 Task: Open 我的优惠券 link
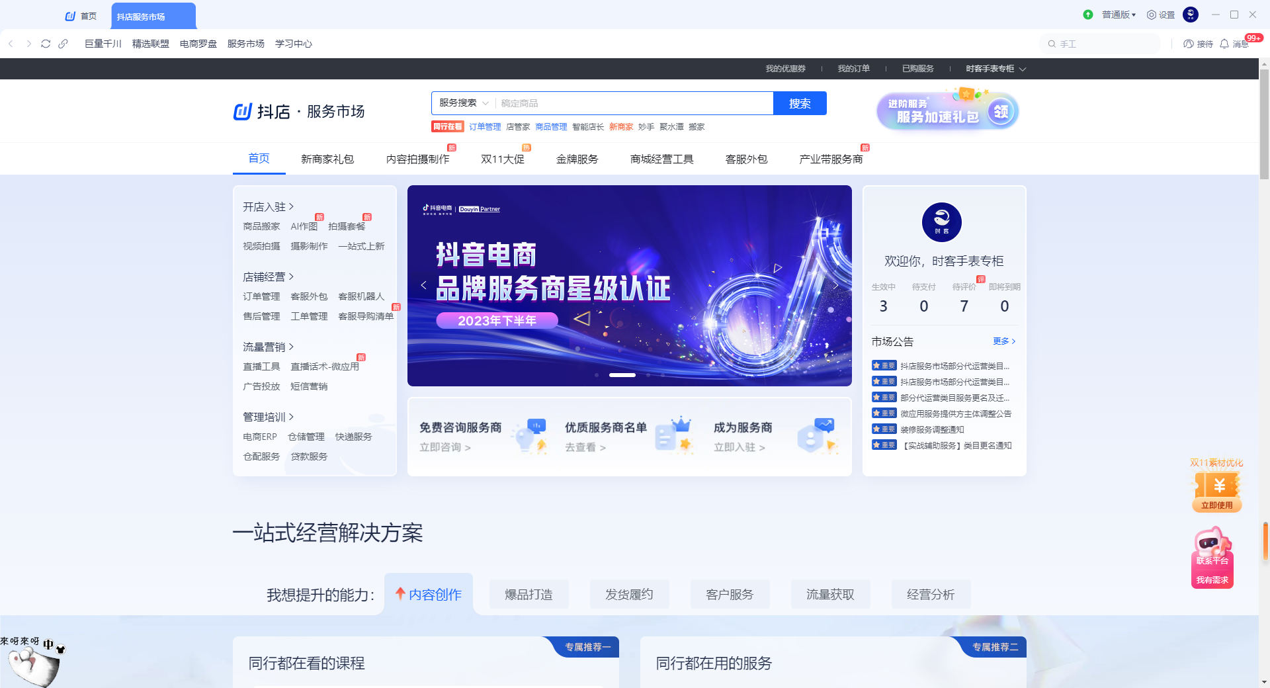click(786, 69)
